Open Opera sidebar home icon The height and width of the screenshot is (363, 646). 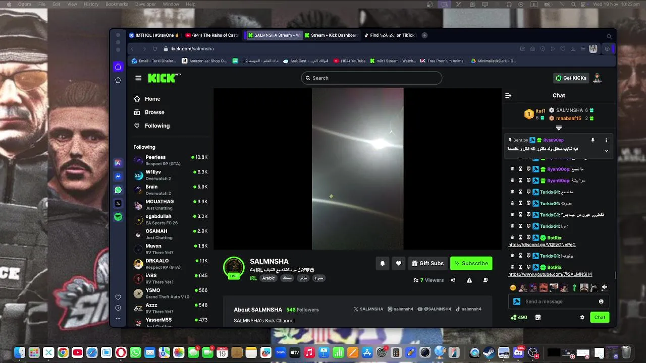tap(118, 67)
